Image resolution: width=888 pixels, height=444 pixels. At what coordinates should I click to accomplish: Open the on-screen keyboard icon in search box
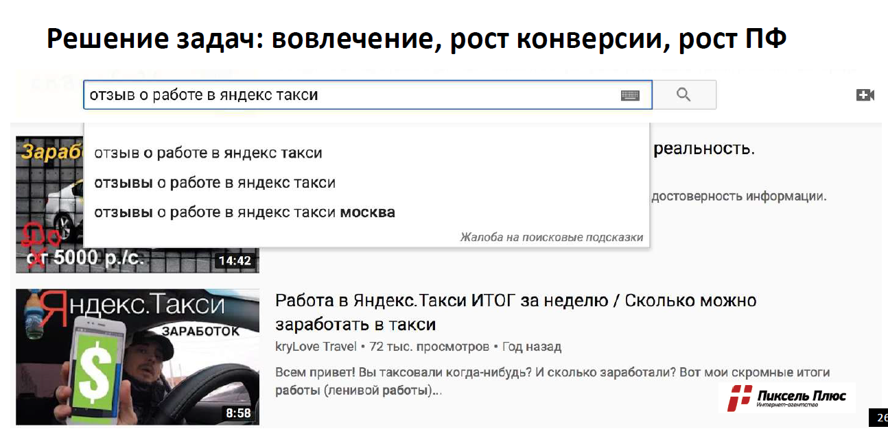tap(630, 96)
